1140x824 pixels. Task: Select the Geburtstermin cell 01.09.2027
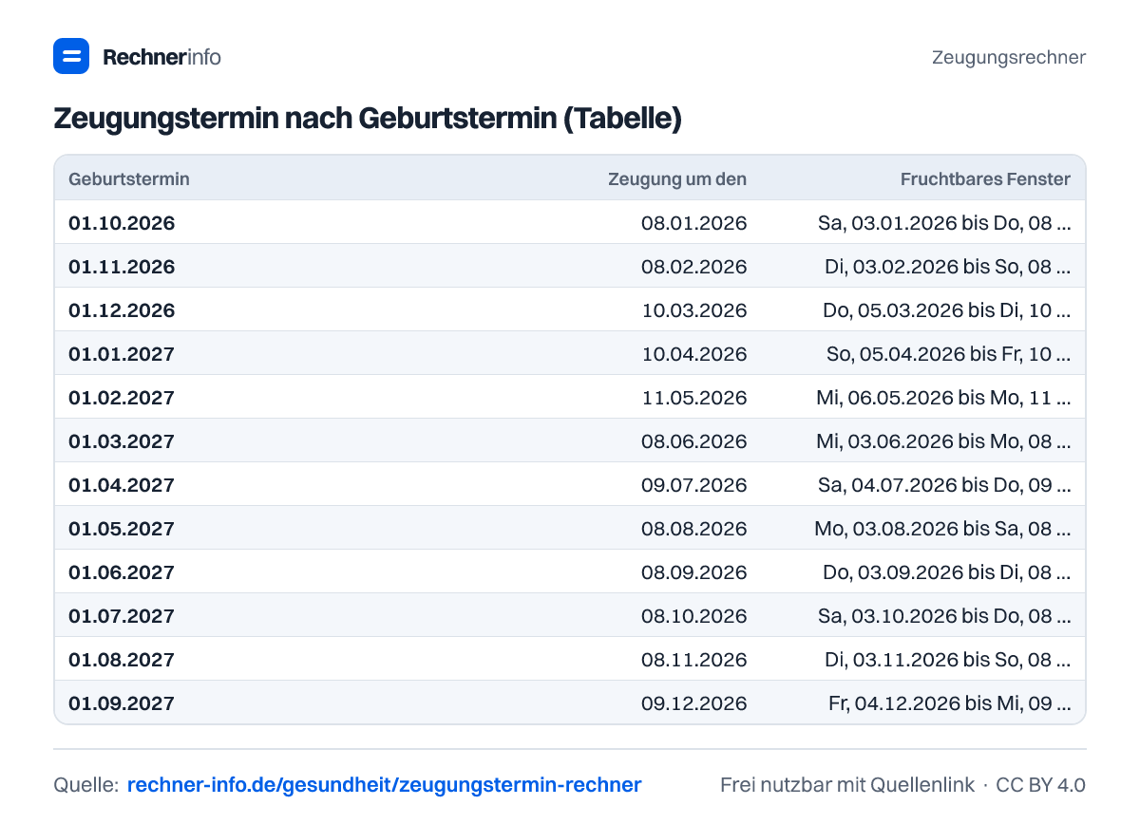pos(122,703)
